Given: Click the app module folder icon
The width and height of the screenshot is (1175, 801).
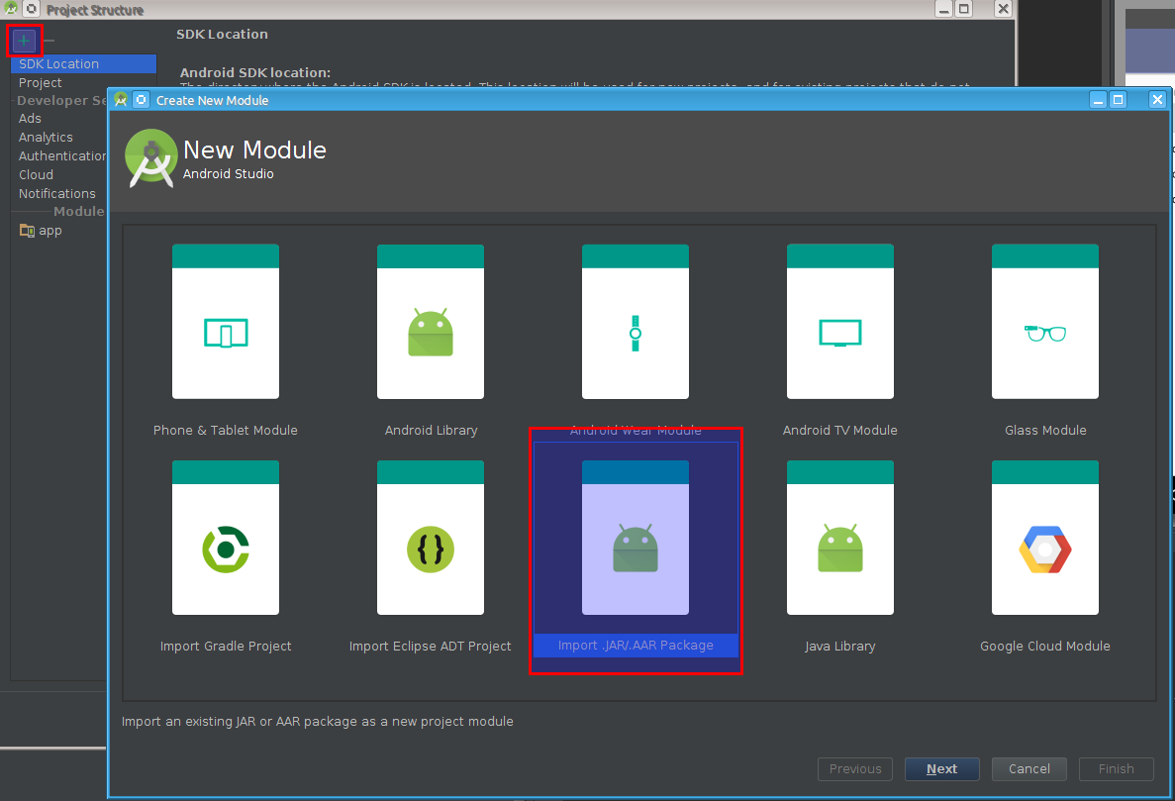Looking at the screenshot, I should point(27,231).
